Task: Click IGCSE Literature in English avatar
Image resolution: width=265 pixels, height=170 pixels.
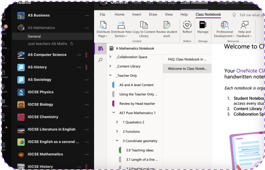Action: point(21,130)
